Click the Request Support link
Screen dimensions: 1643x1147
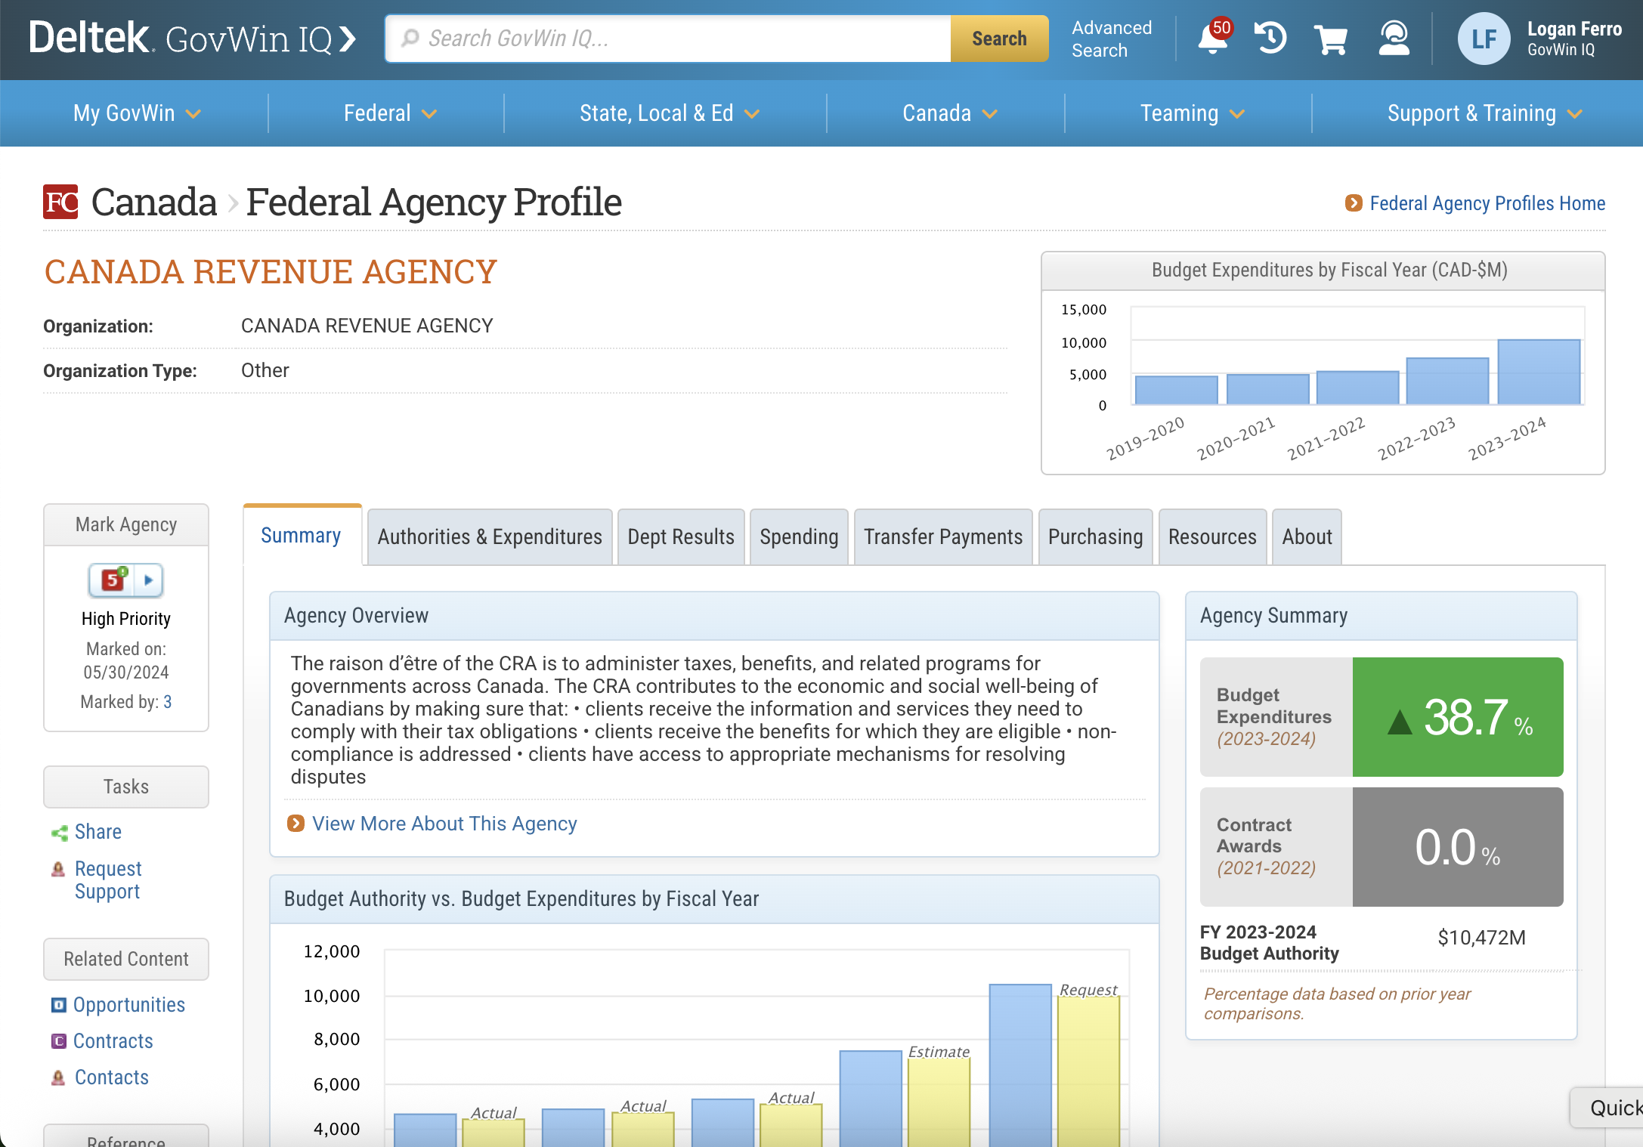point(108,880)
